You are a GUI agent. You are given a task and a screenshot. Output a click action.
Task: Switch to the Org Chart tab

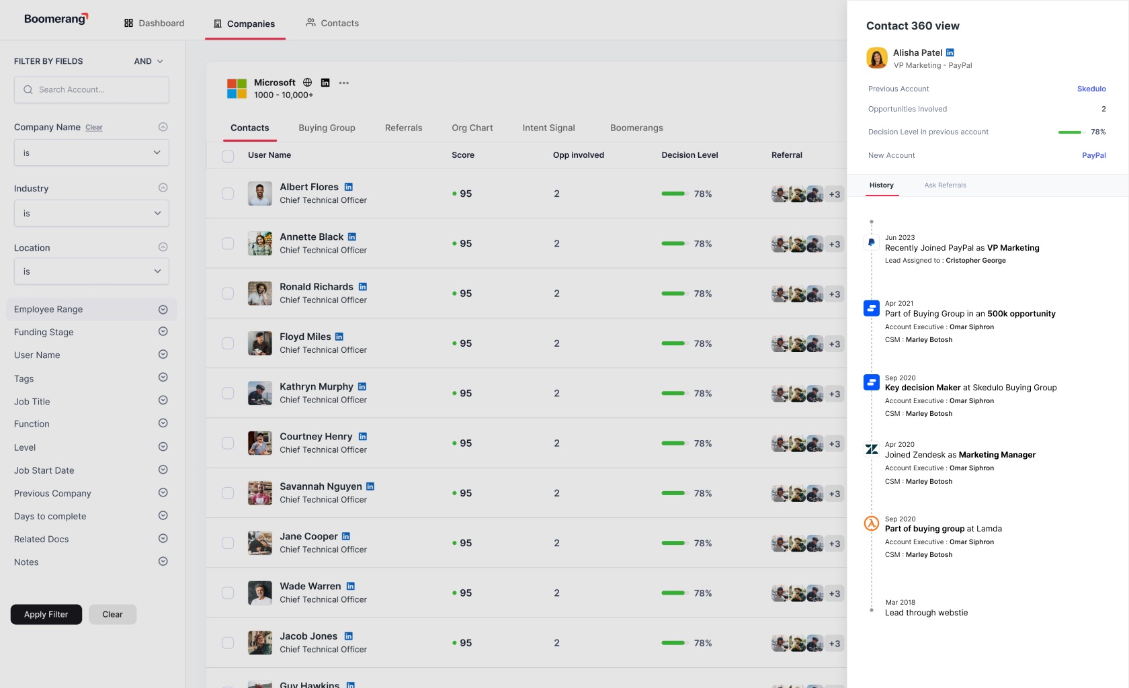(x=472, y=128)
